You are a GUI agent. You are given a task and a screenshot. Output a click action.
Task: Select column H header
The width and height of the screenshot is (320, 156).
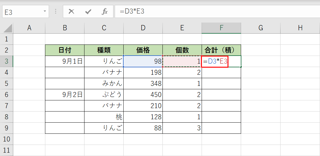(300, 28)
